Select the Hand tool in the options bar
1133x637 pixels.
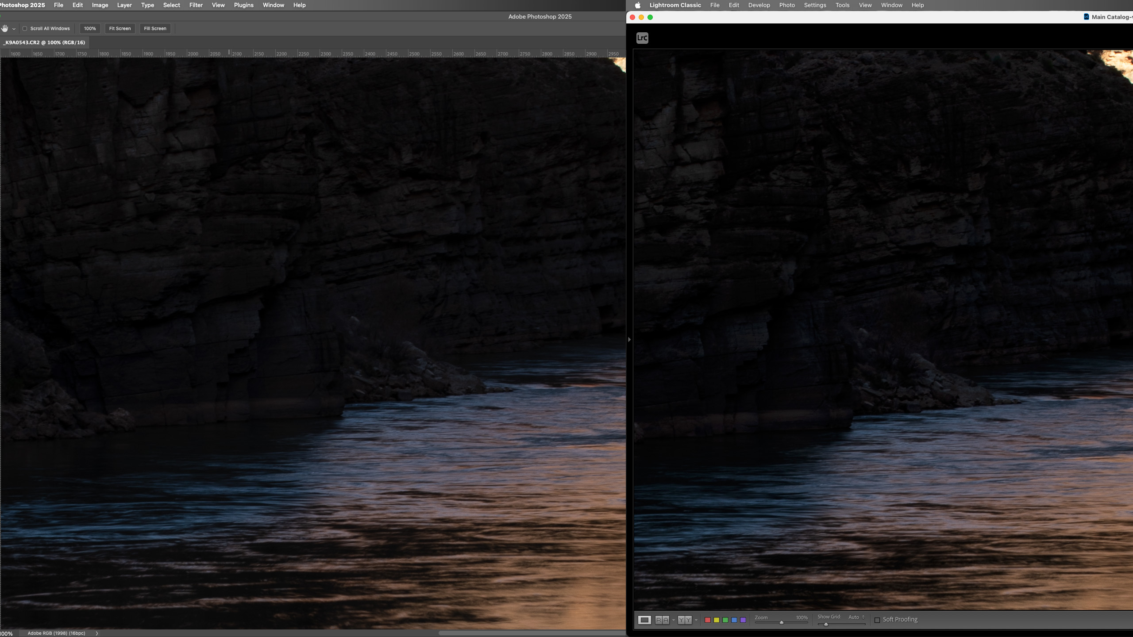click(4, 28)
